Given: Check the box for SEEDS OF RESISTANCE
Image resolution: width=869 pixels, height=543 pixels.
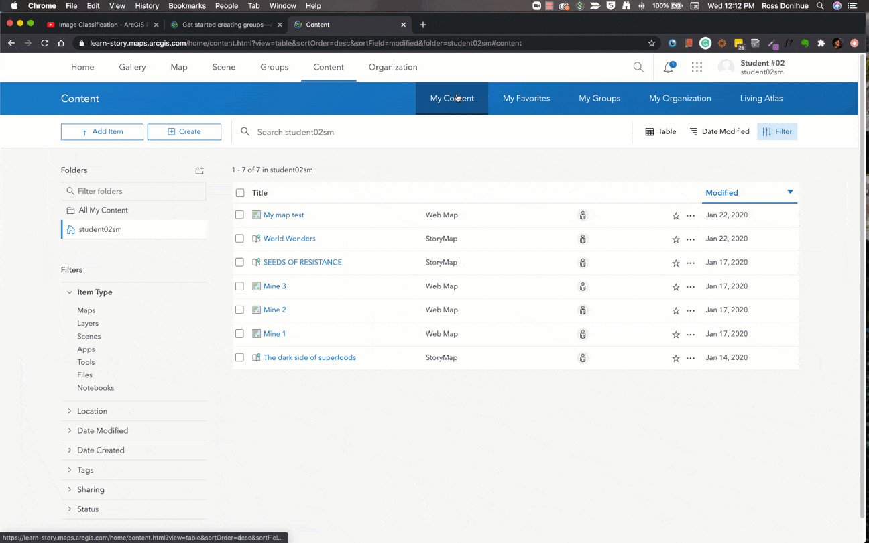Looking at the screenshot, I should click(x=239, y=263).
